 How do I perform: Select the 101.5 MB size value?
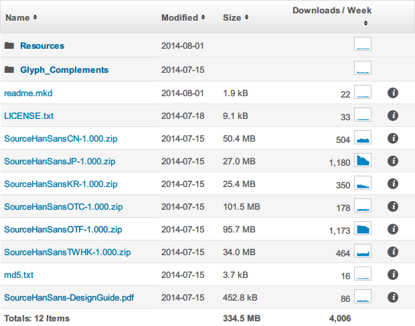(x=242, y=207)
